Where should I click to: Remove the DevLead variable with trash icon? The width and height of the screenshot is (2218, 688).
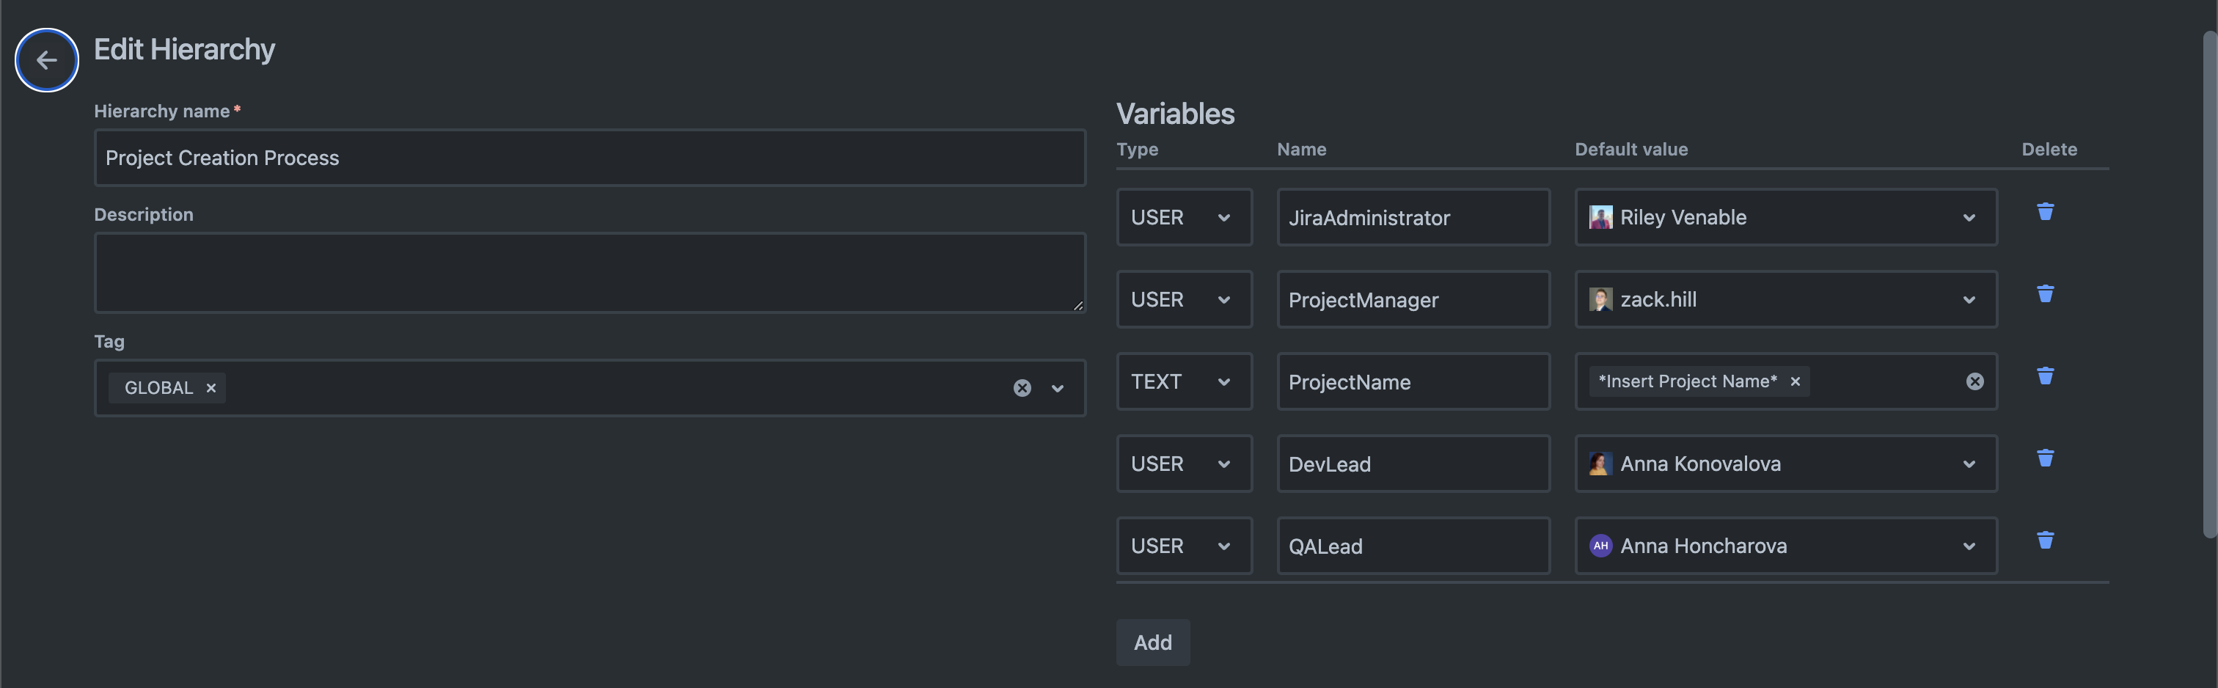point(2045,458)
